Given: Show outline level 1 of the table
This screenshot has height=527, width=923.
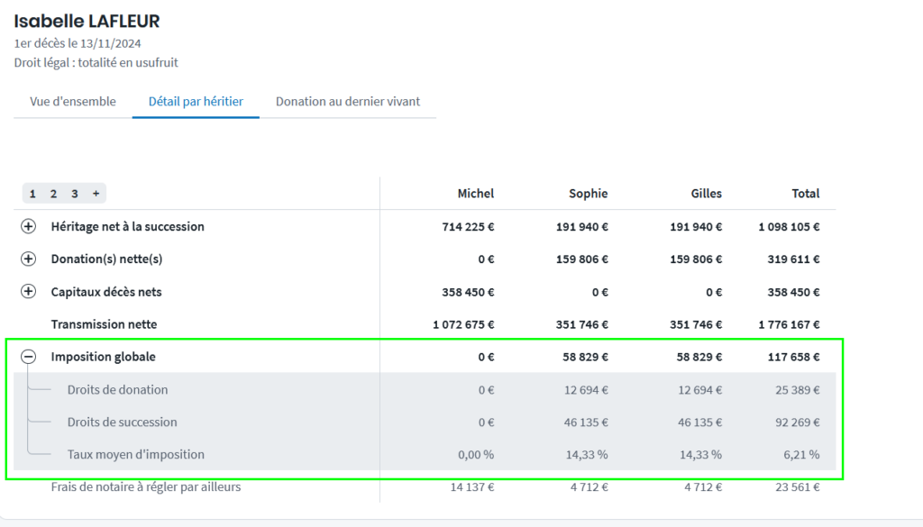Looking at the screenshot, I should tap(32, 194).
